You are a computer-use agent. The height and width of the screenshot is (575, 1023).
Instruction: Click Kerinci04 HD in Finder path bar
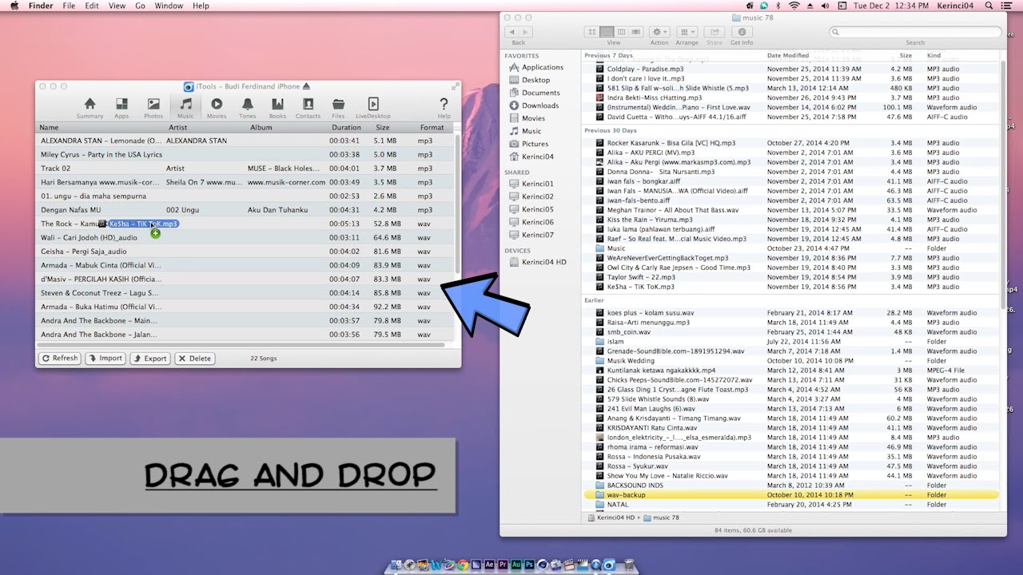click(x=612, y=517)
